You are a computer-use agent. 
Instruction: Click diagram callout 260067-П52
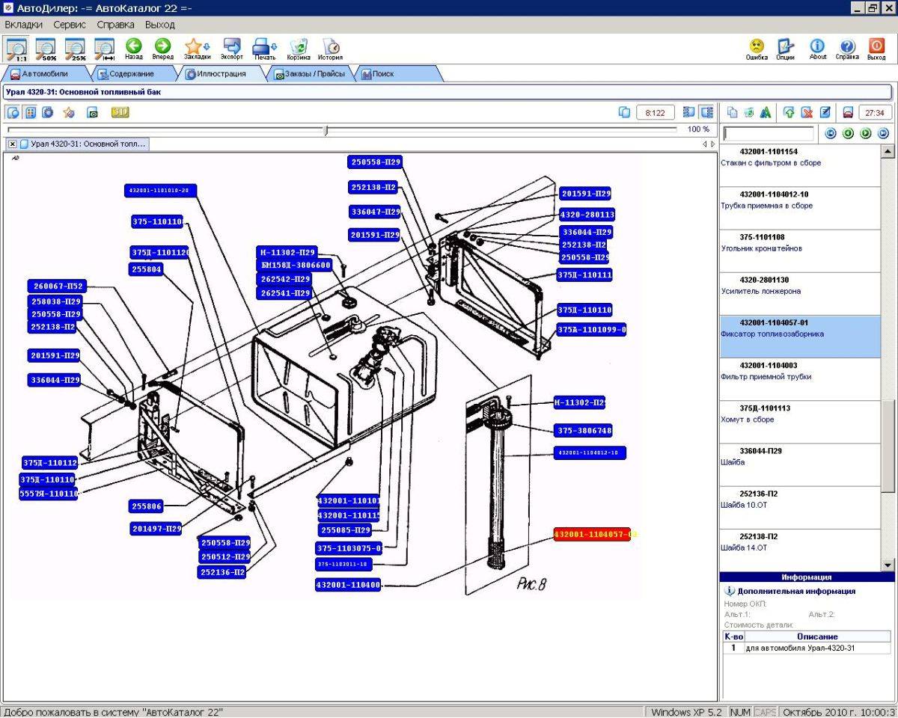pyautogui.click(x=57, y=286)
